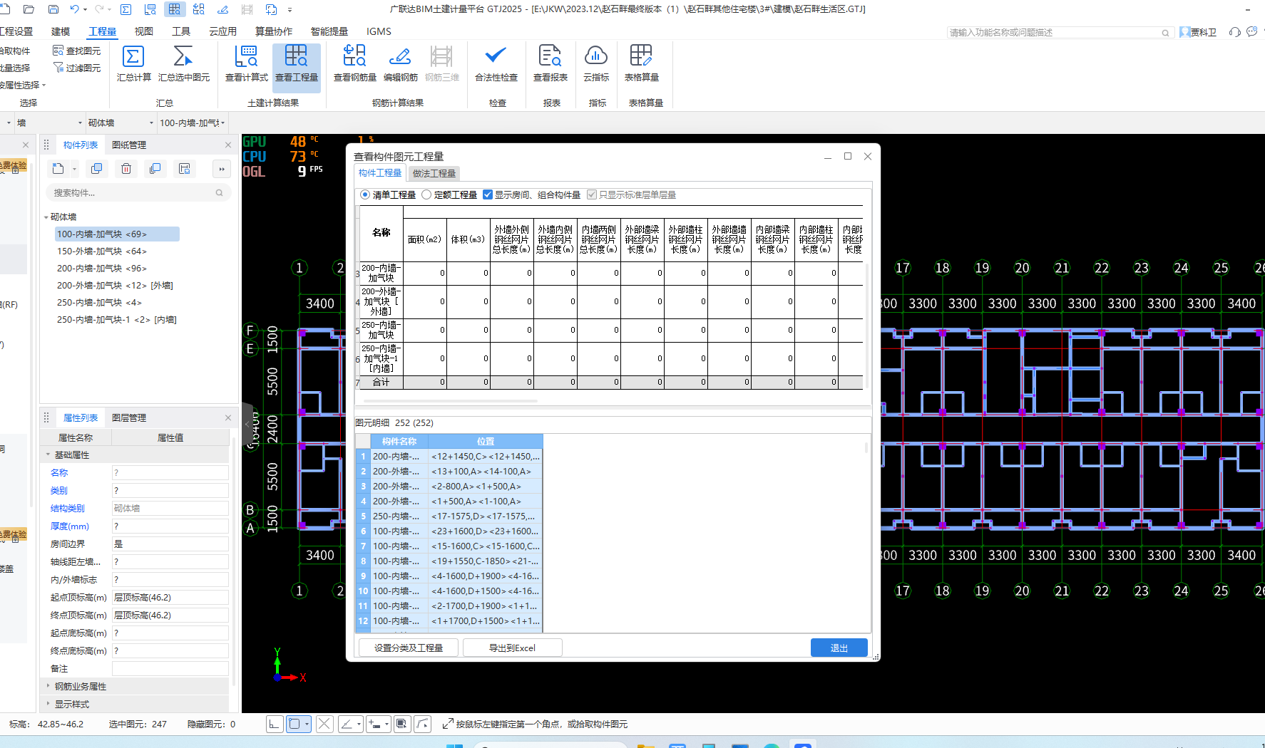1265x748 pixels.
Task: Click the copy component icon in component list
Action: pos(96,169)
